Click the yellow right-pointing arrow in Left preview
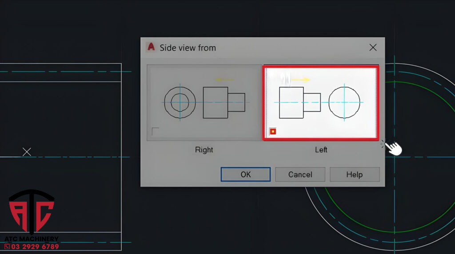The width and height of the screenshot is (455, 254). pos(300,80)
